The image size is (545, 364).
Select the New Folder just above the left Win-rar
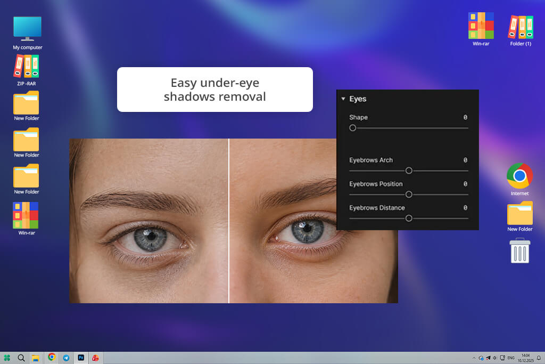click(27, 179)
